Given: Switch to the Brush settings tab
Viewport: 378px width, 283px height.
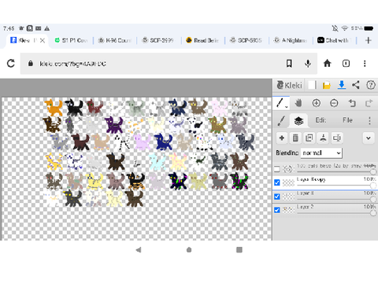Looking at the screenshot, I should point(281,120).
